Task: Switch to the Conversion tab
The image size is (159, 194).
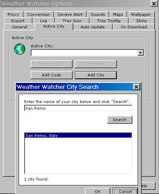Action: (x=39, y=15)
